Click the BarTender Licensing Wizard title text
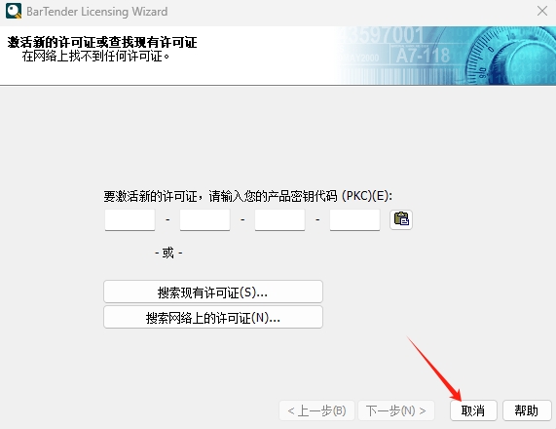556x429 pixels. 96,12
